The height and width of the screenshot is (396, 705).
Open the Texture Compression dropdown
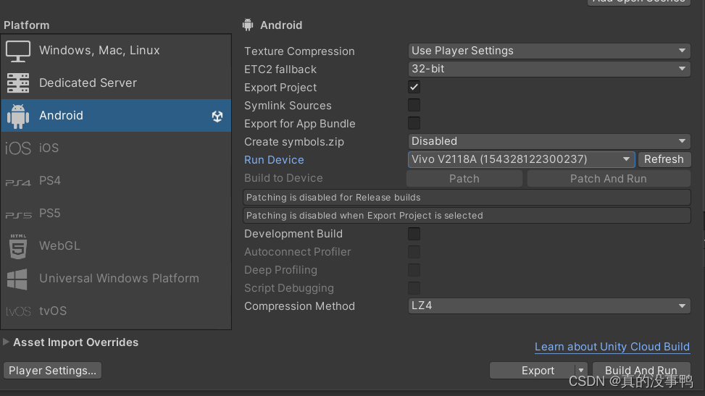[549, 51]
